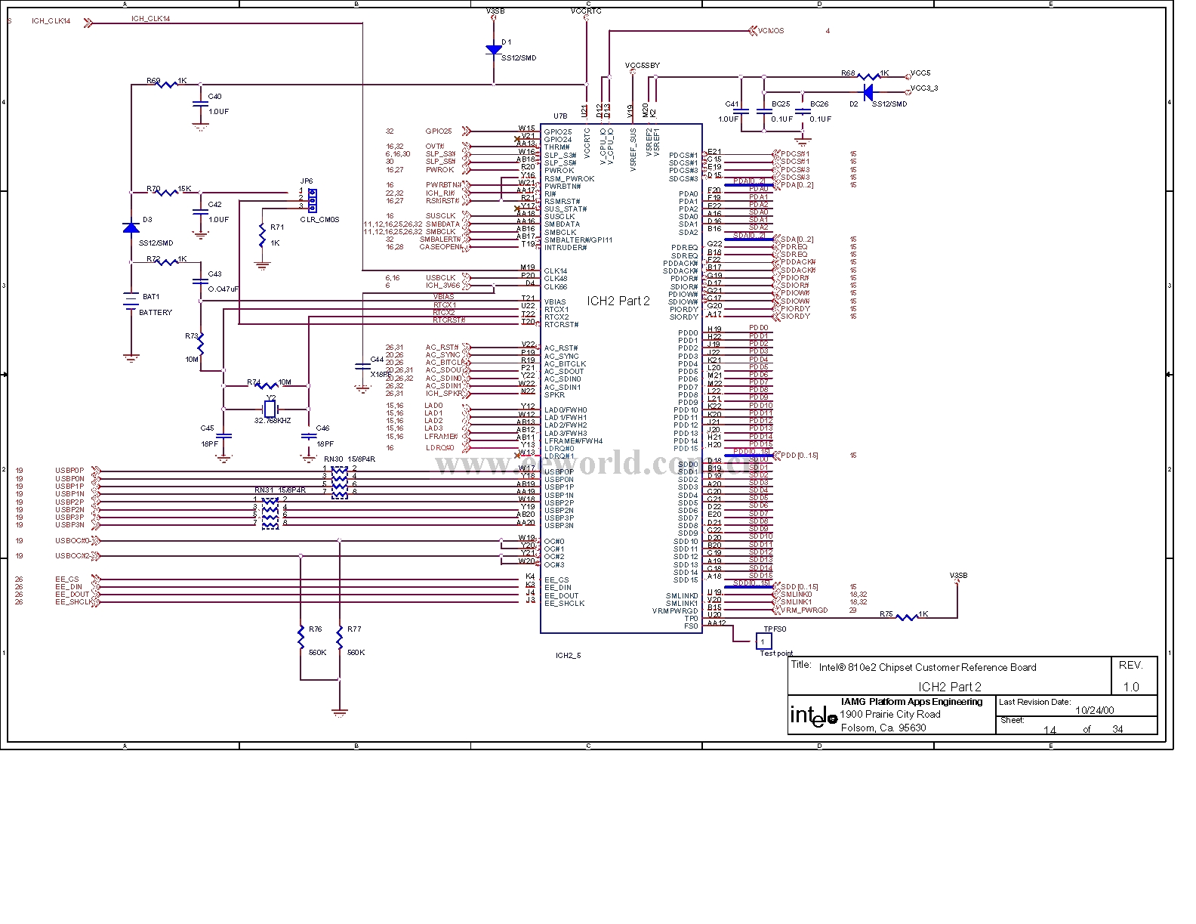Image resolution: width=1196 pixels, height=924 pixels.
Task: Select the R76 560K resistor
Action: click(301, 639)
